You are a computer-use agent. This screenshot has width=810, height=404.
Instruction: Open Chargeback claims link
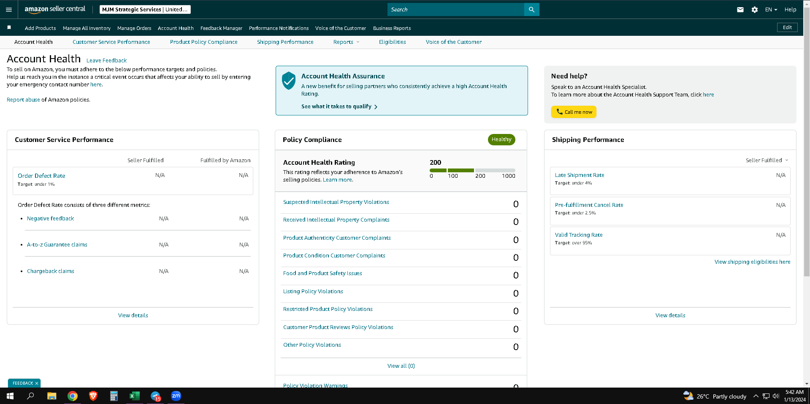tap(51, 271)
